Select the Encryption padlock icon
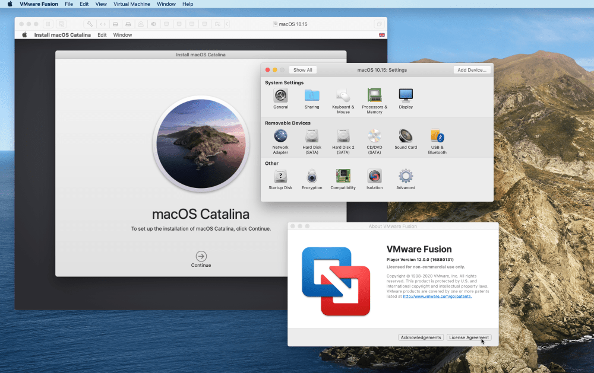594x373 pixels. pyautogui.click(x=311, y=177)
